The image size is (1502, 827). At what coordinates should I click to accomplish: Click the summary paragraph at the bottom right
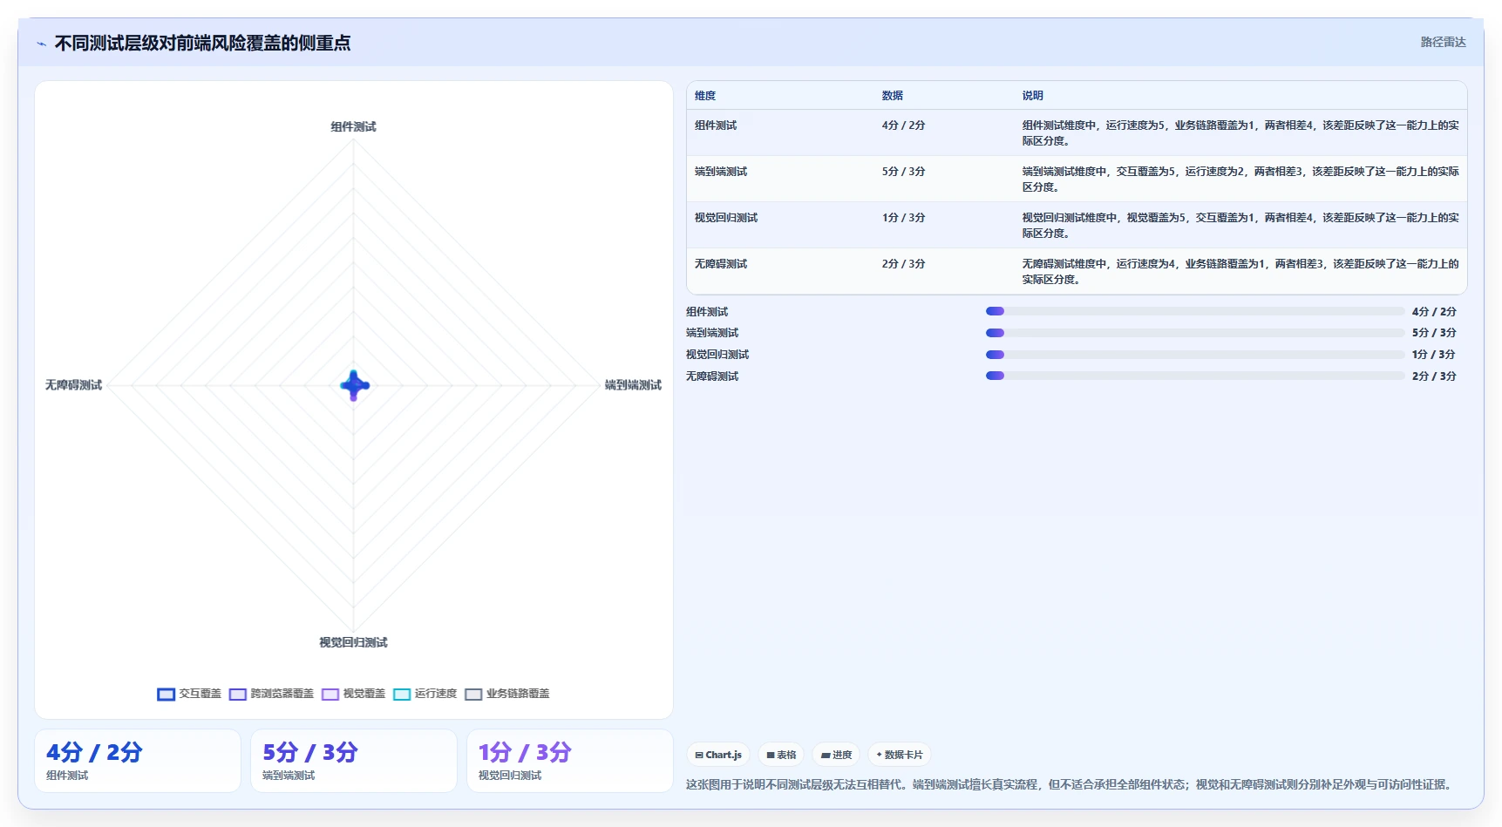[1070, 784]
